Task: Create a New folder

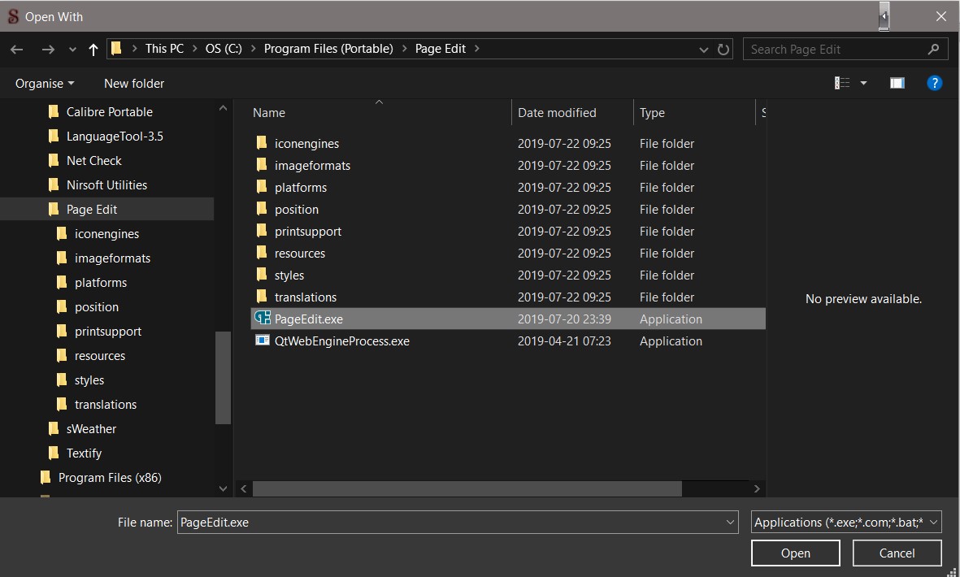Action: [134, 83]
